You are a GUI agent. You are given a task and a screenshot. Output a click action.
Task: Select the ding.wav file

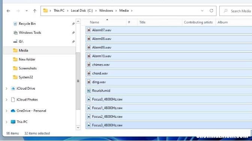[x=169, y=82]
